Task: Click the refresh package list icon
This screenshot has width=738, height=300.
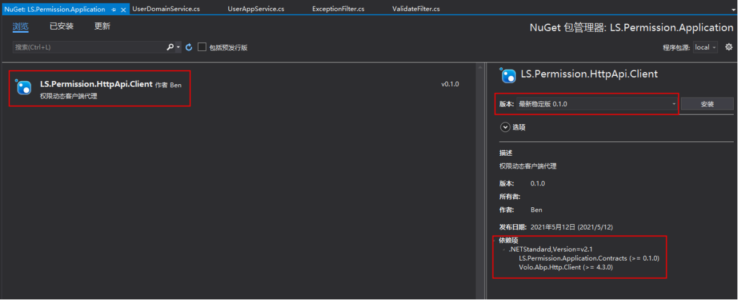Action: tap(189, 47)
